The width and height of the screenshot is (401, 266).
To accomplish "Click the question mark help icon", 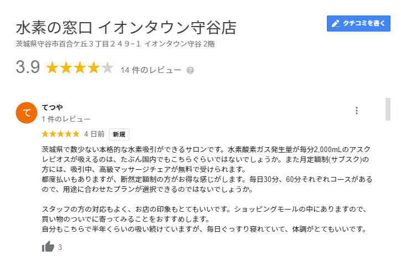I will [190, 70].
